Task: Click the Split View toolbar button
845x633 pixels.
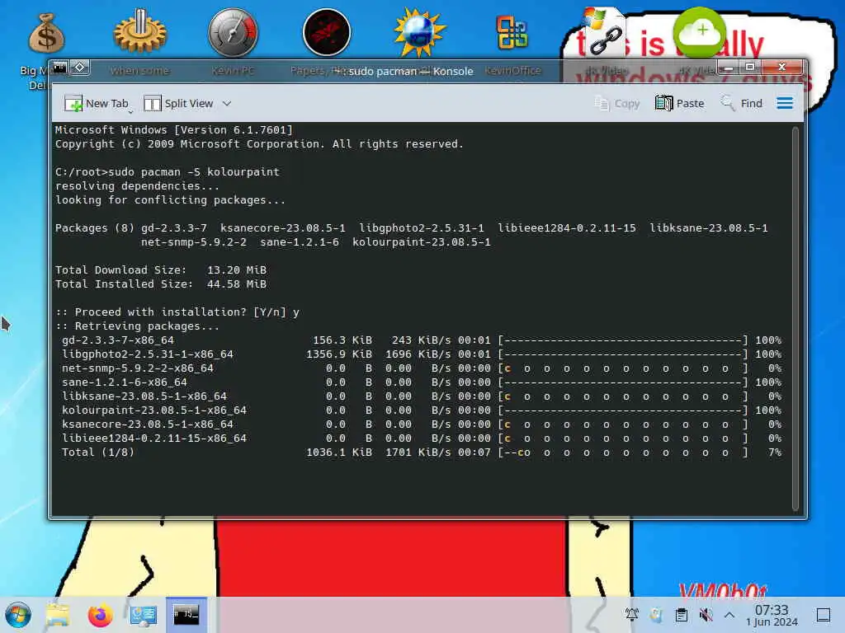Action: pos(179,103)
